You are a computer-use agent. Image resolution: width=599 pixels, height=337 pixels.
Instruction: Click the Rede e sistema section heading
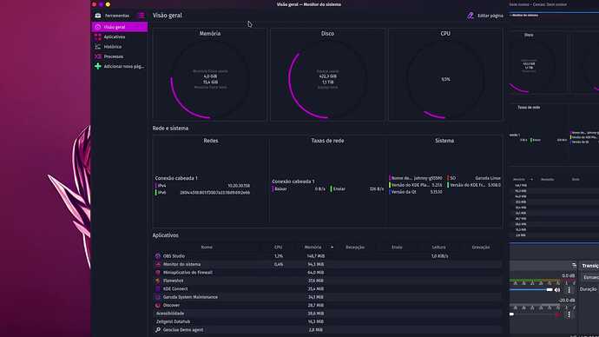(170, 129)
